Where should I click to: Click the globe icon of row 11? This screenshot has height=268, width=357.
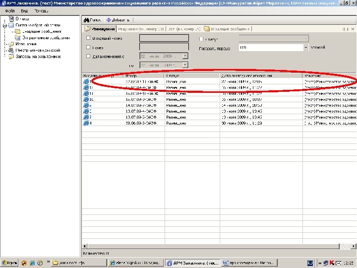pyautogui.click(x=86, y=93)
